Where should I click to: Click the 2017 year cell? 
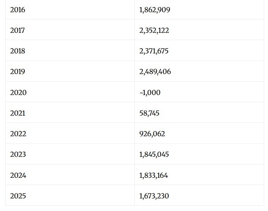(x=18, y=31)
